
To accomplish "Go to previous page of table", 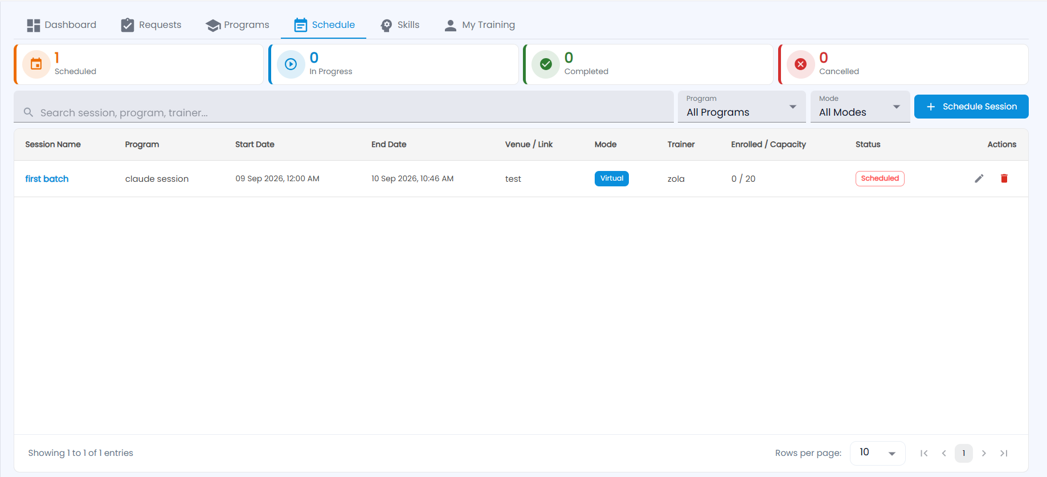I will 944,453.
